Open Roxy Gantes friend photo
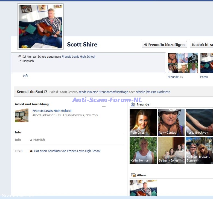This screenshot has width=213, height=199. coord(171,122)
